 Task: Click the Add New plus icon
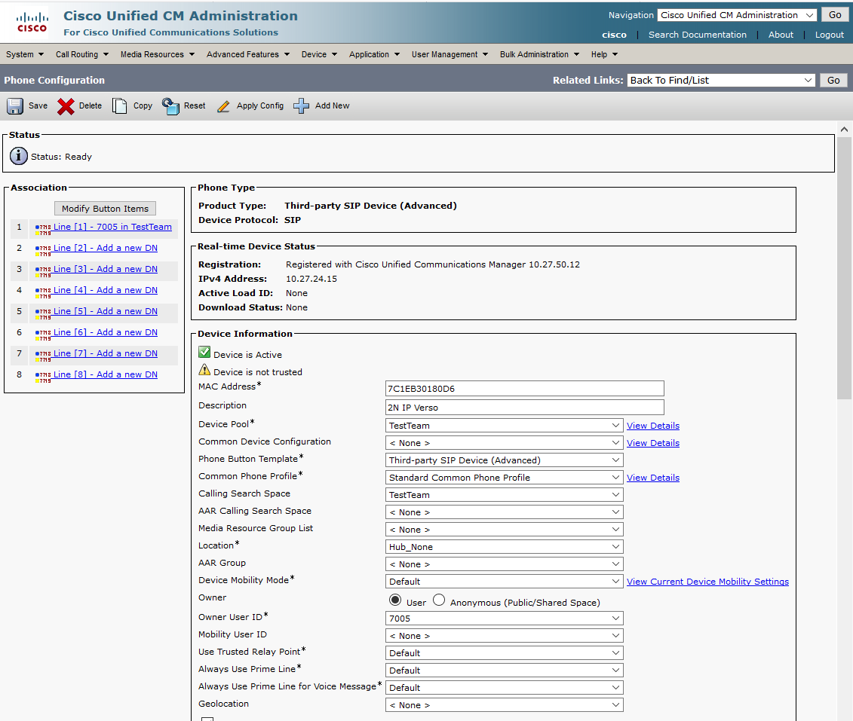[x=302, y=106]
